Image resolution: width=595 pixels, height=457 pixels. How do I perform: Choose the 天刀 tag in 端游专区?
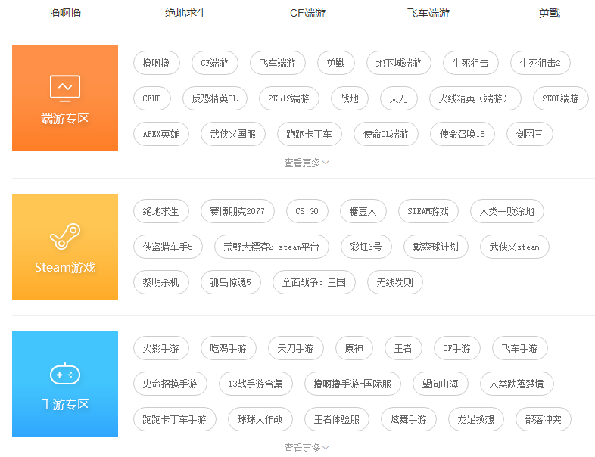(x=399, y=98)
